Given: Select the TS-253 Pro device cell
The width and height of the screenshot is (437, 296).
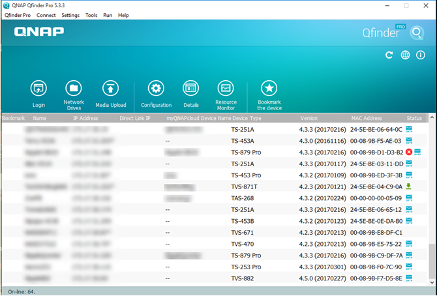Looking at the screenshot, I should coord(246,267).
